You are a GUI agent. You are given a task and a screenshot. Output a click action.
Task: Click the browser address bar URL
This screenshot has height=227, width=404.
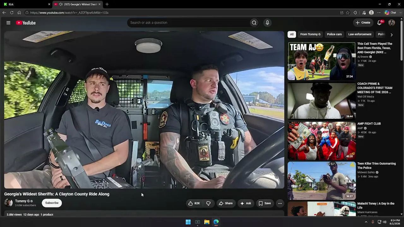69,13
